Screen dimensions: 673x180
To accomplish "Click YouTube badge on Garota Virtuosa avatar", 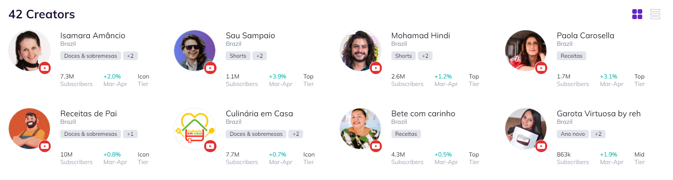I will [541, 146].
